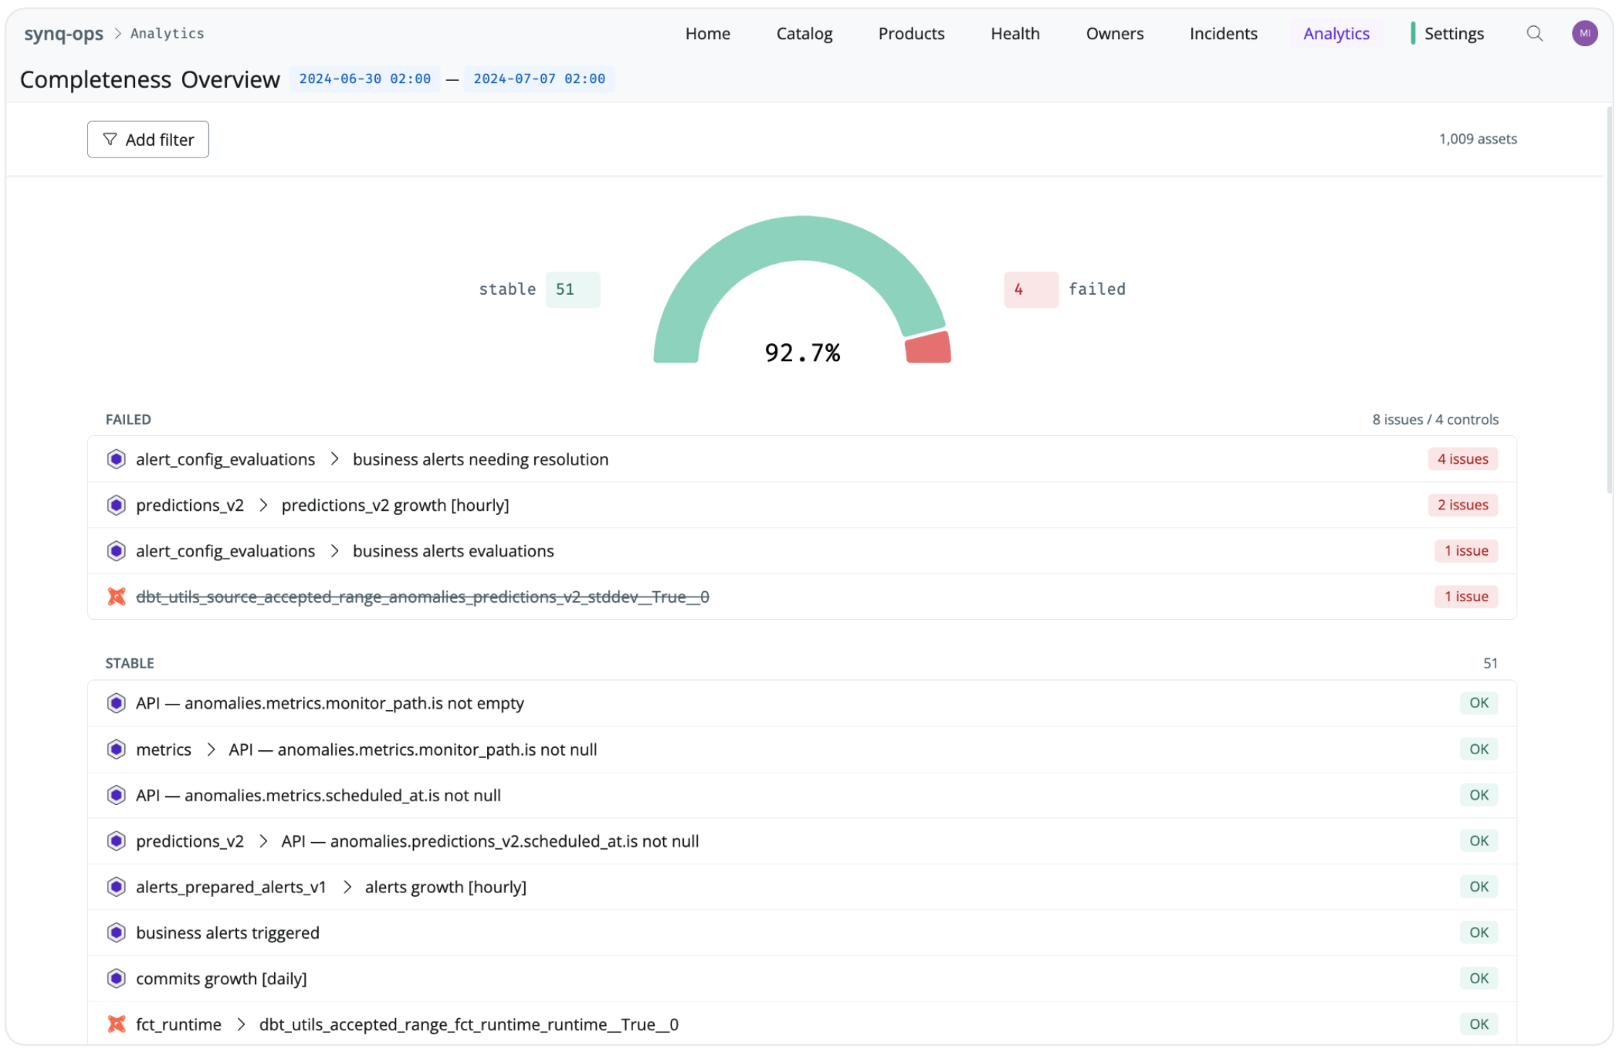Click the chevron after metrics in the stable list
1622x1052 pixels.
tap(211, 749)
